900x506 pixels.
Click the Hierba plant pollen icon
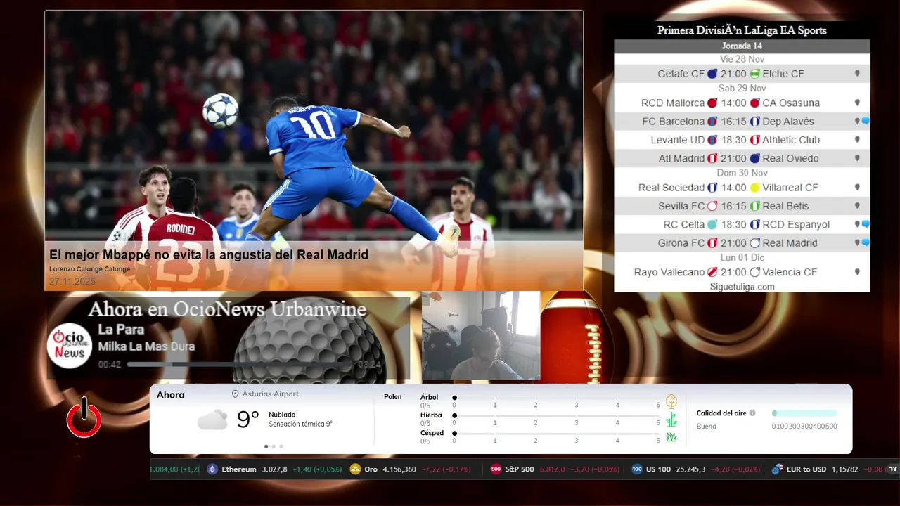[x=671, y=420]
